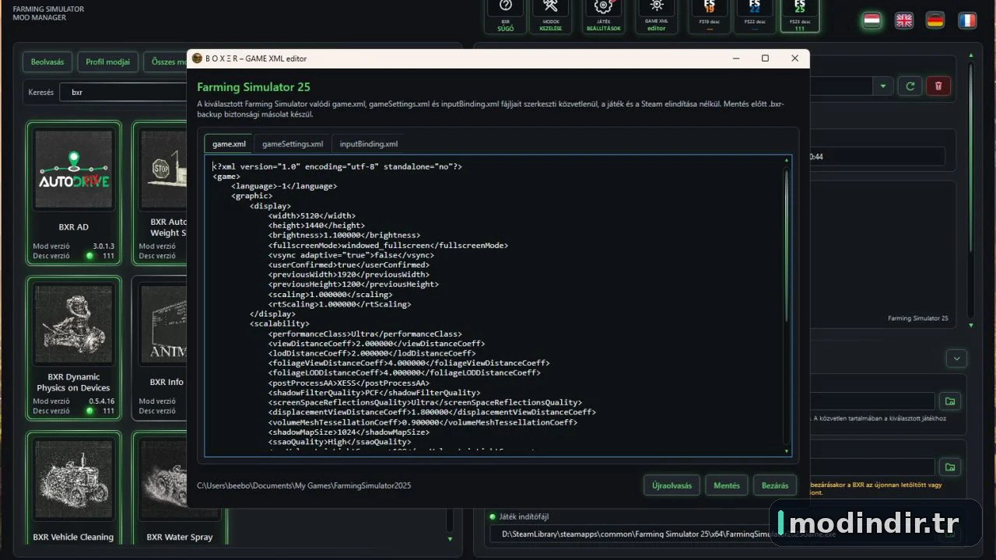
Task: Select the FS22 desc game button
Action: 755,16
